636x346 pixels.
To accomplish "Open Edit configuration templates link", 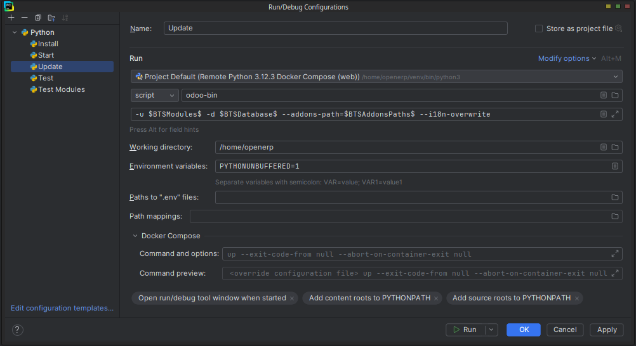I will pyautogui.click(x=62, y=308).
